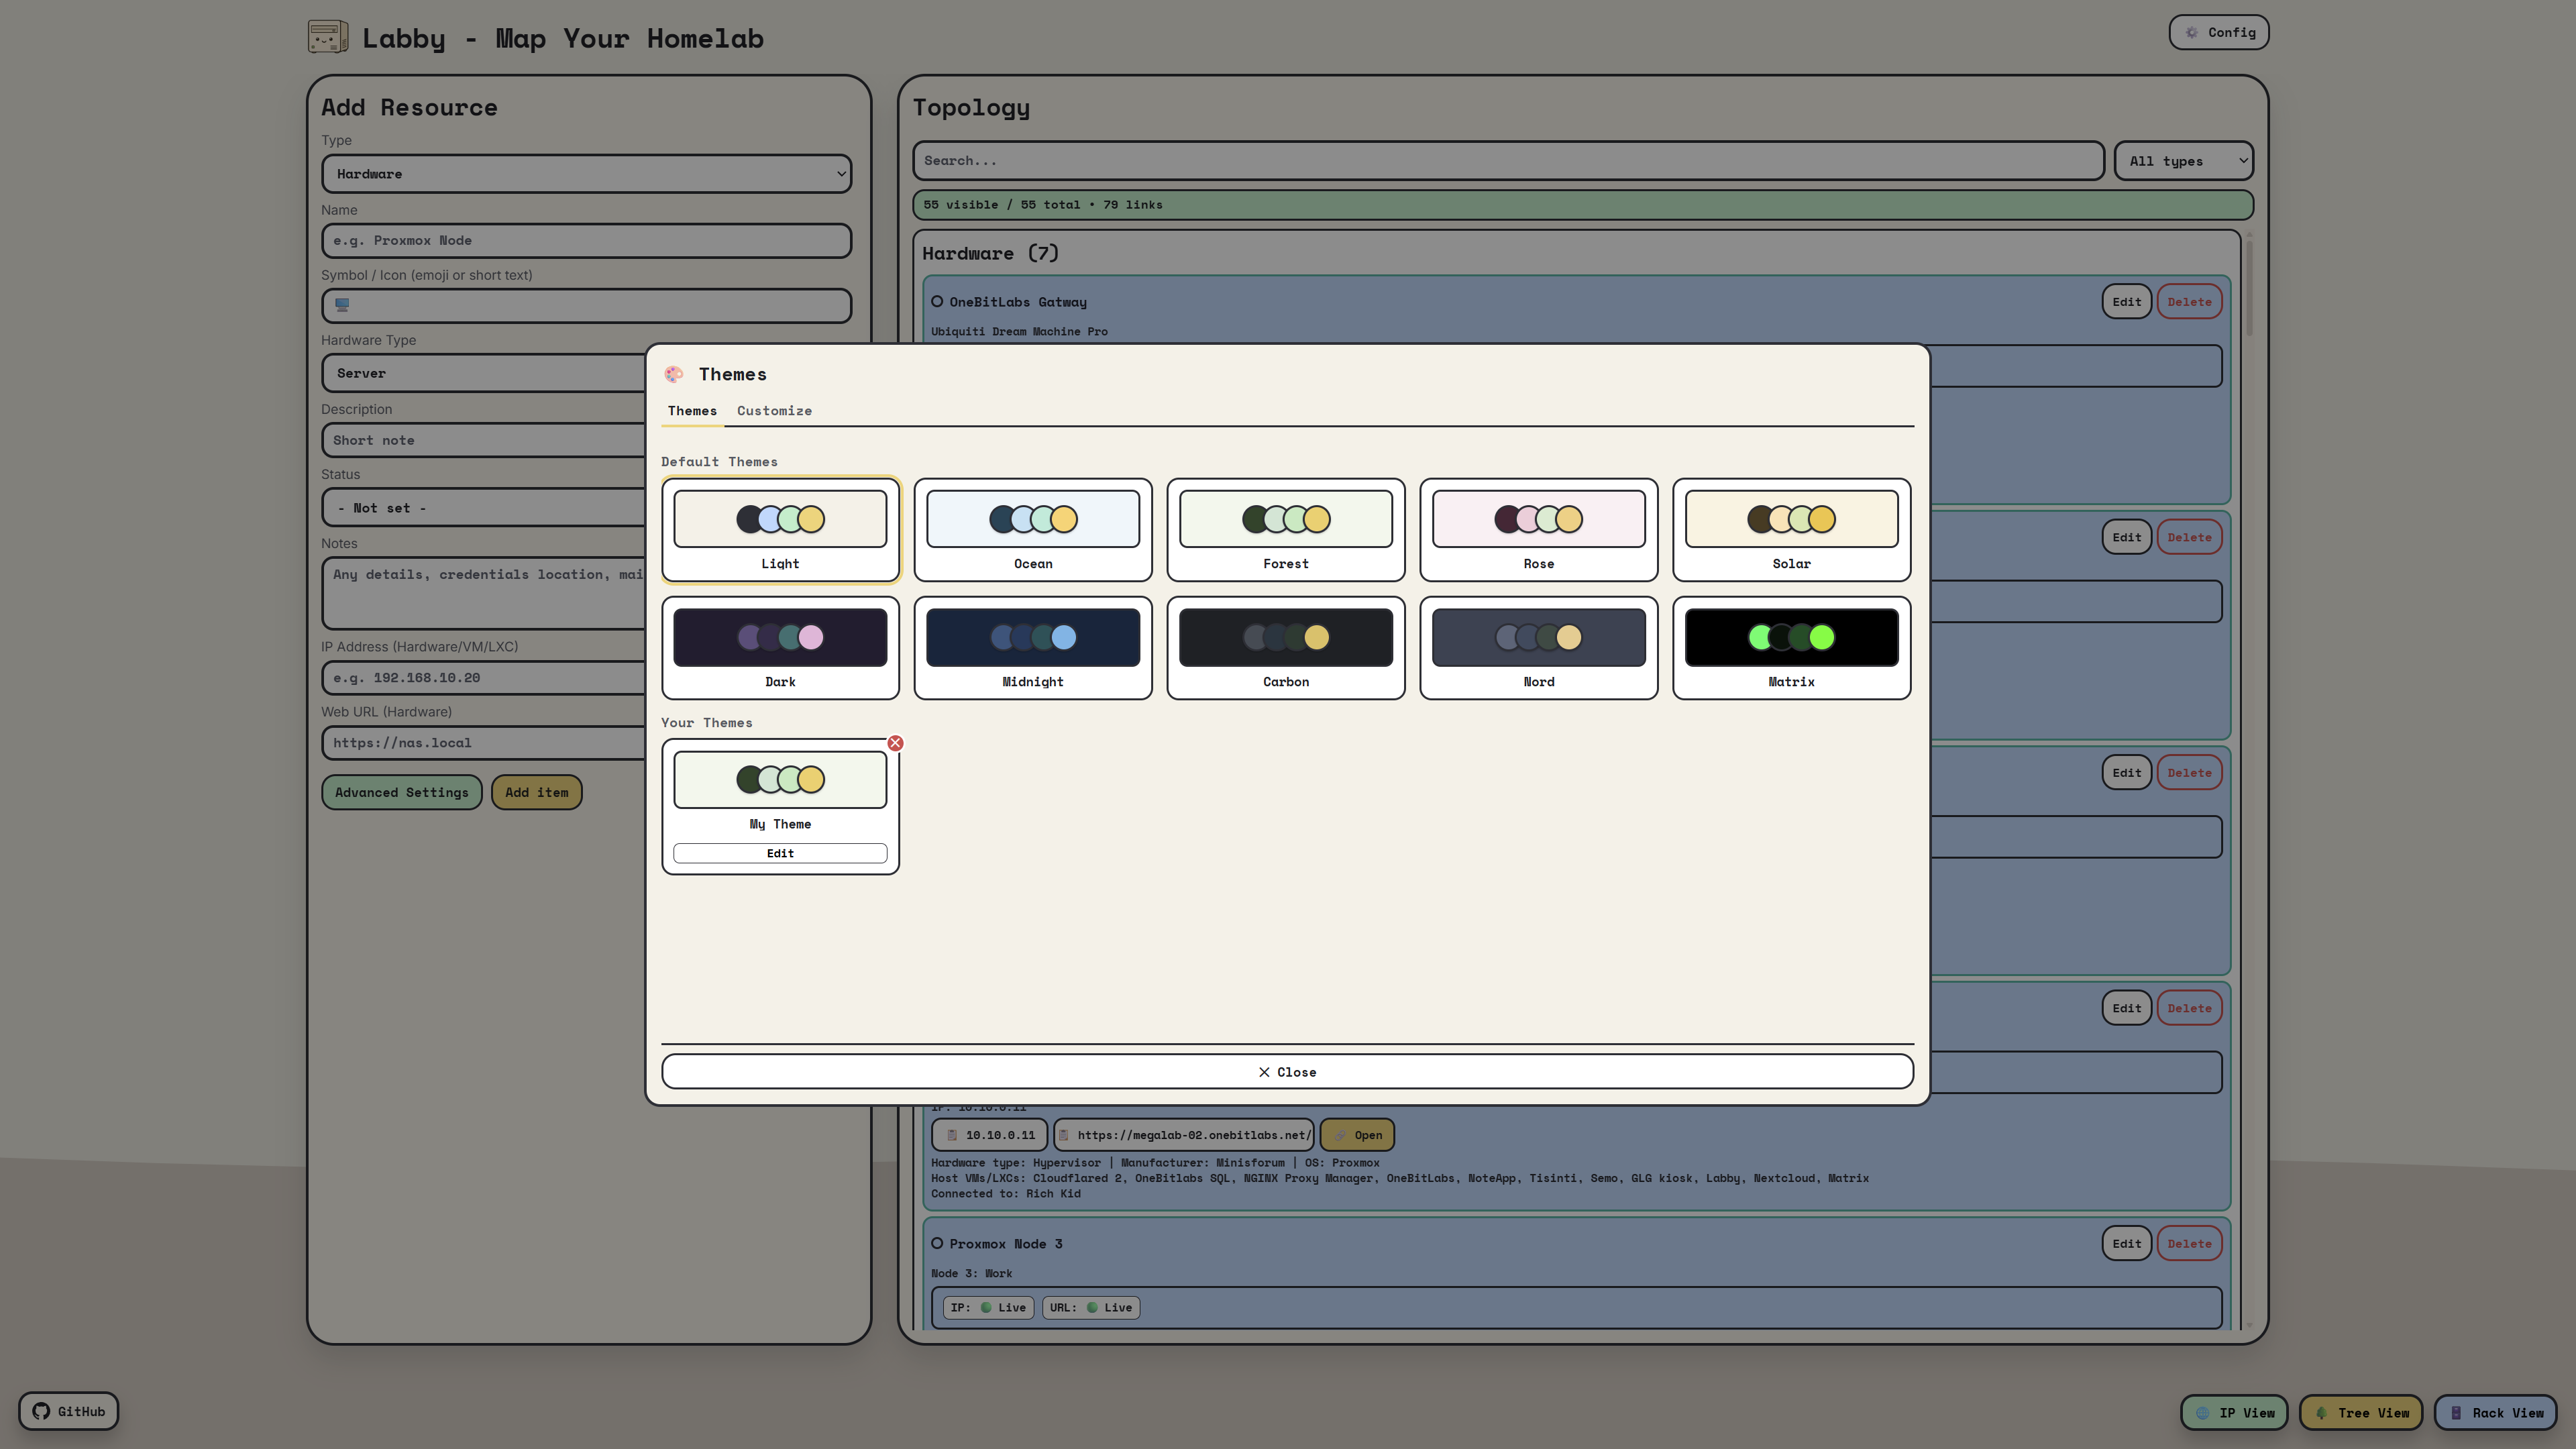Open IP View with globe icon
Viewport: 2576px width, 1449px height.
pyautogui.click(x=2234, y=1412)
